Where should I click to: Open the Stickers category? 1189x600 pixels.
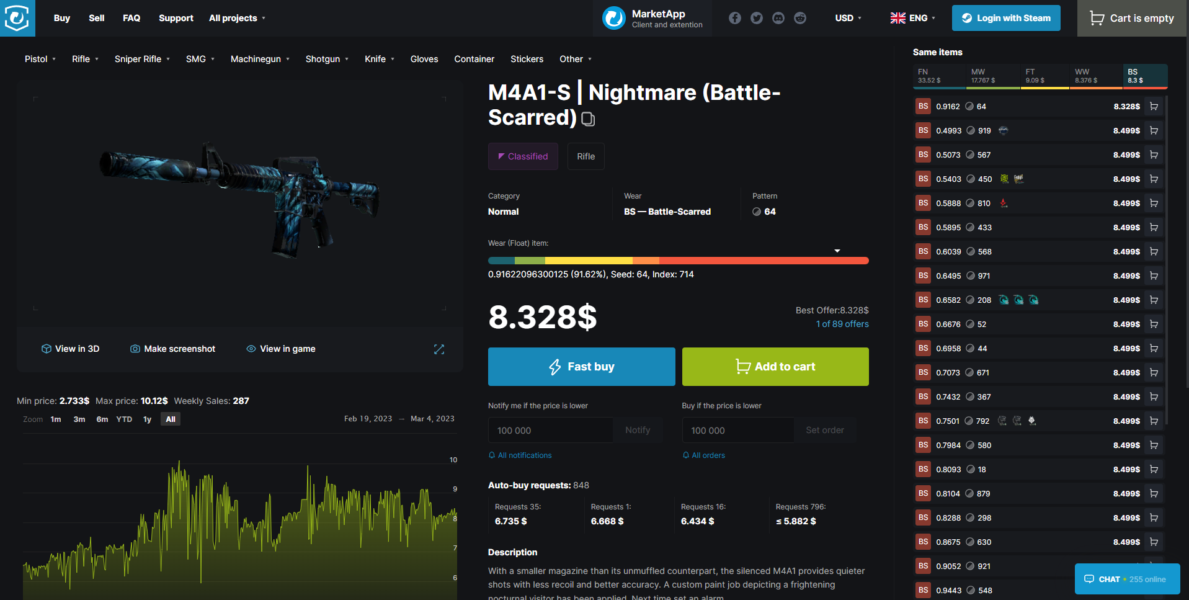pos(527,59)
